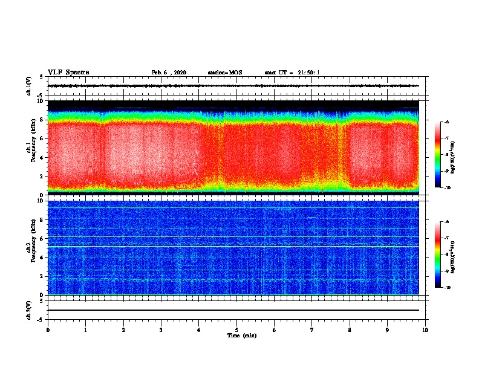Click the time axis tick label "7"
Image resolution: width=479 pixels, height=370 pixels.
pyautogui.click(x=312, y=330)
